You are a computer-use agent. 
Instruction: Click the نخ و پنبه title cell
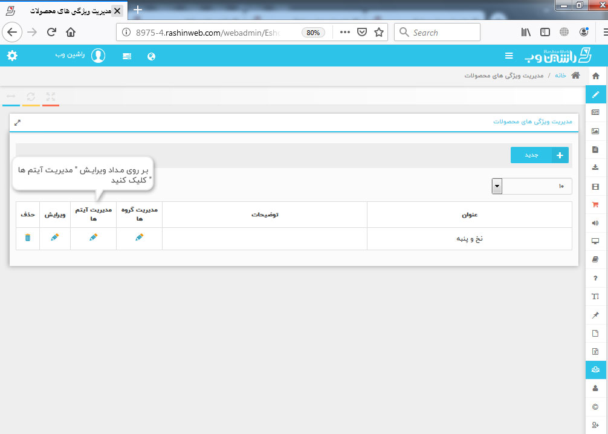point(470,239)
